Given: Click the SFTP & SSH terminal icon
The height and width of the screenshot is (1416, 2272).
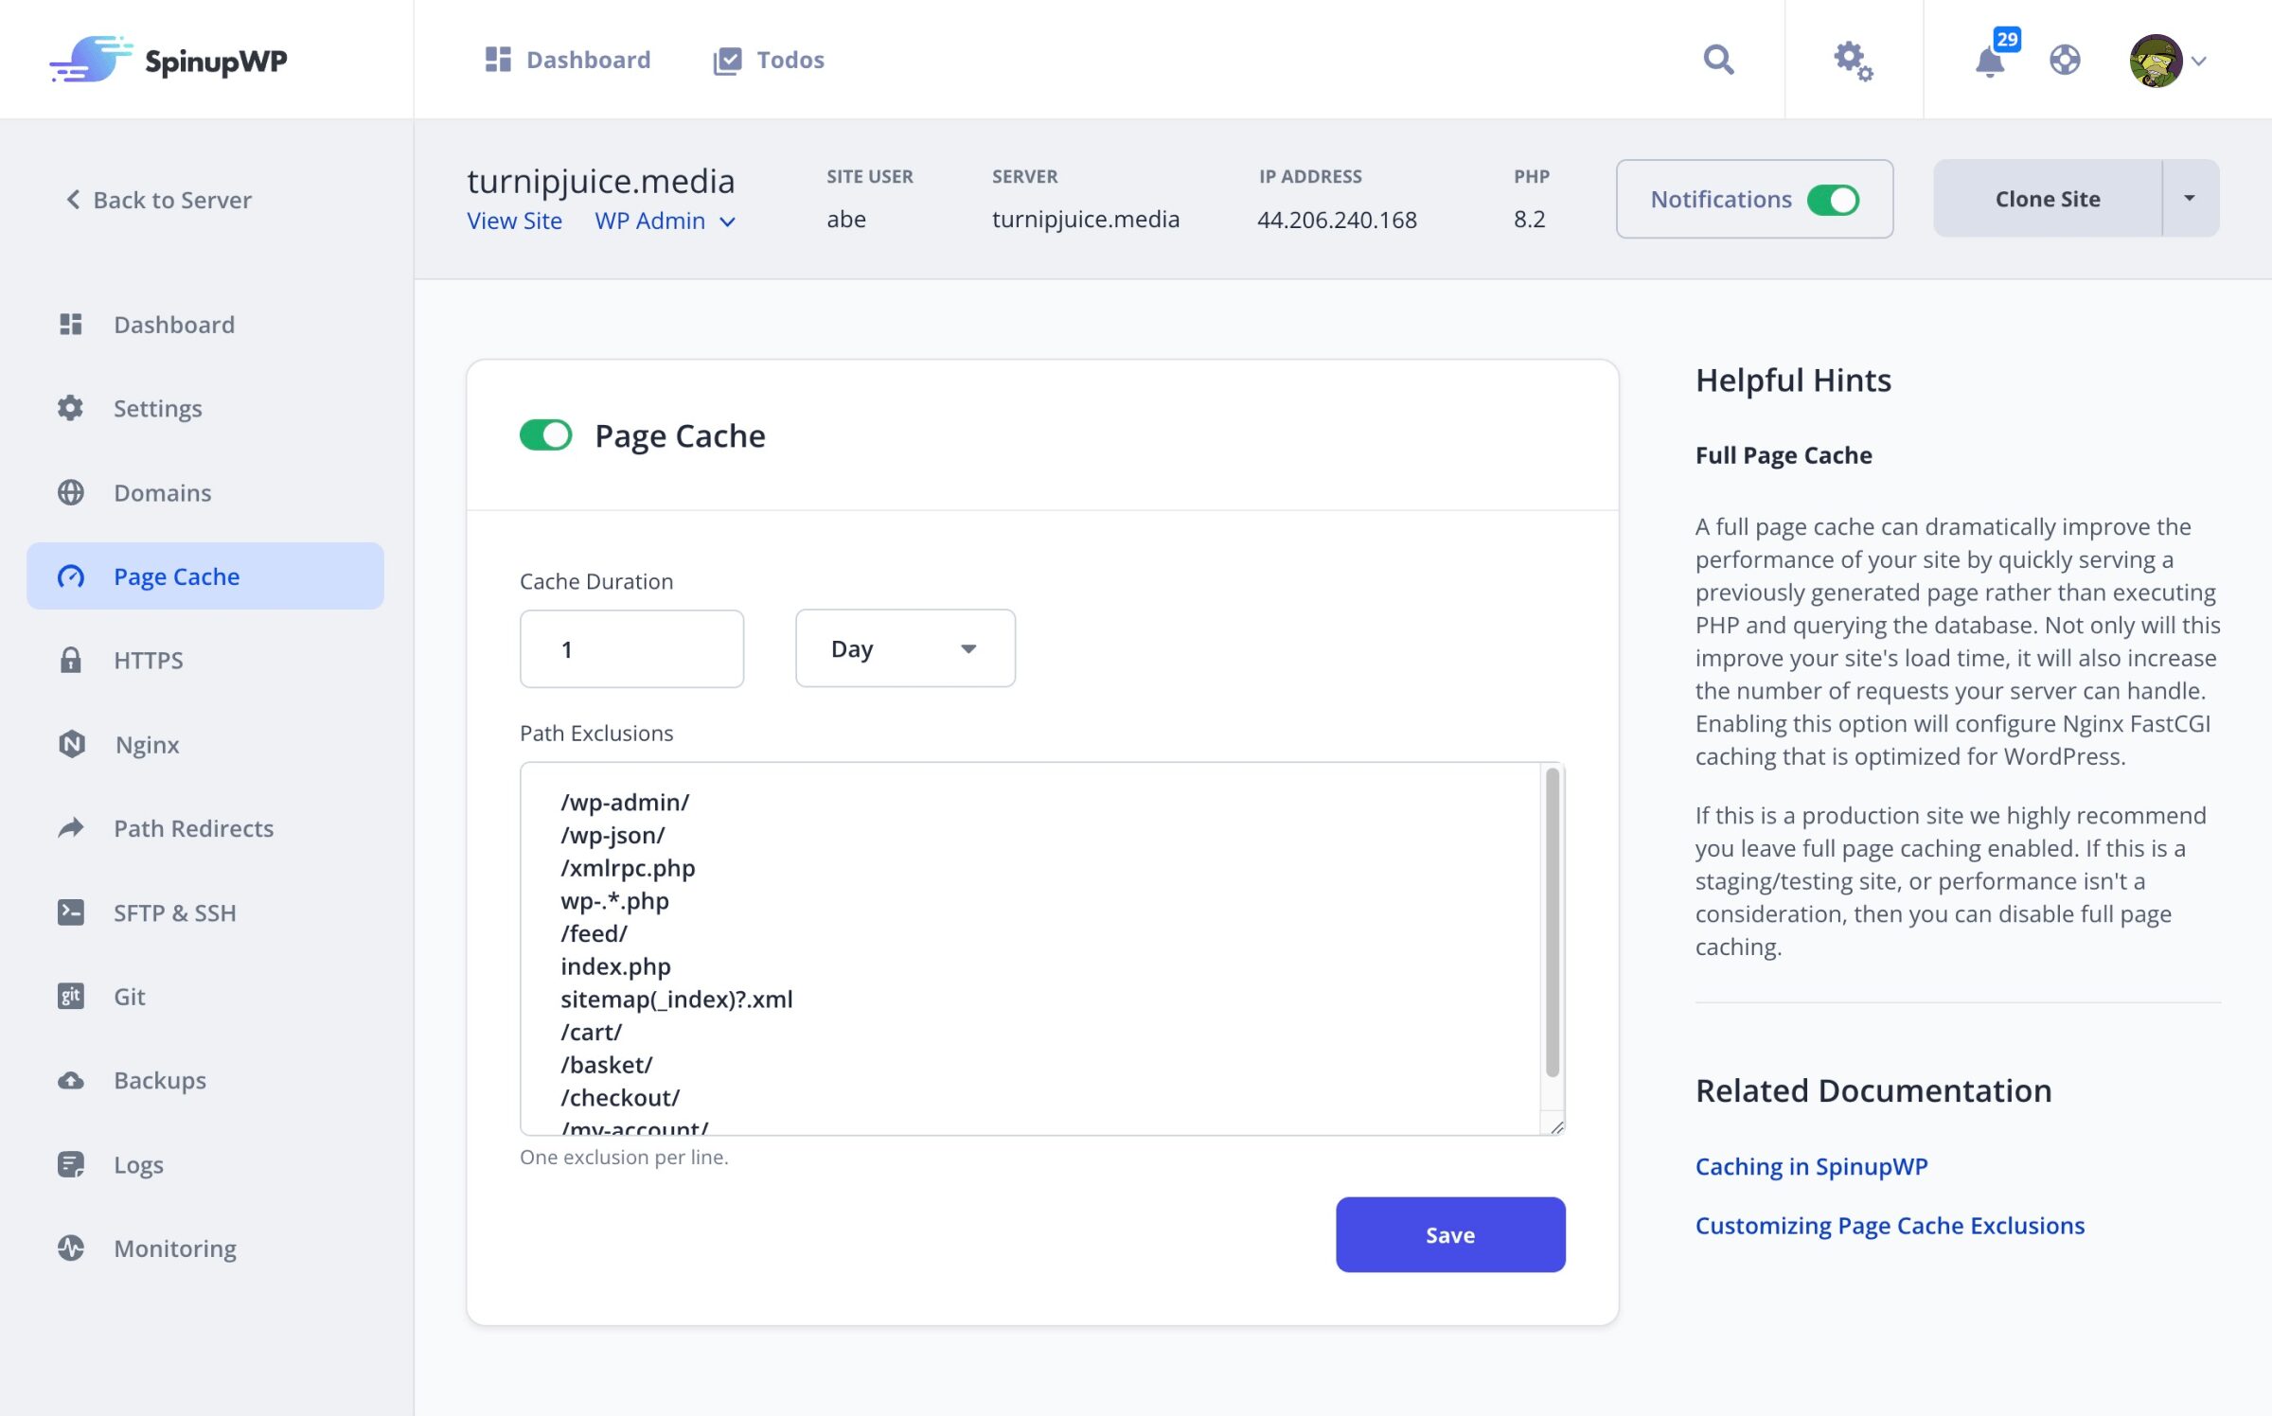Looking at the screenshot, I should [x=71, y=912].
